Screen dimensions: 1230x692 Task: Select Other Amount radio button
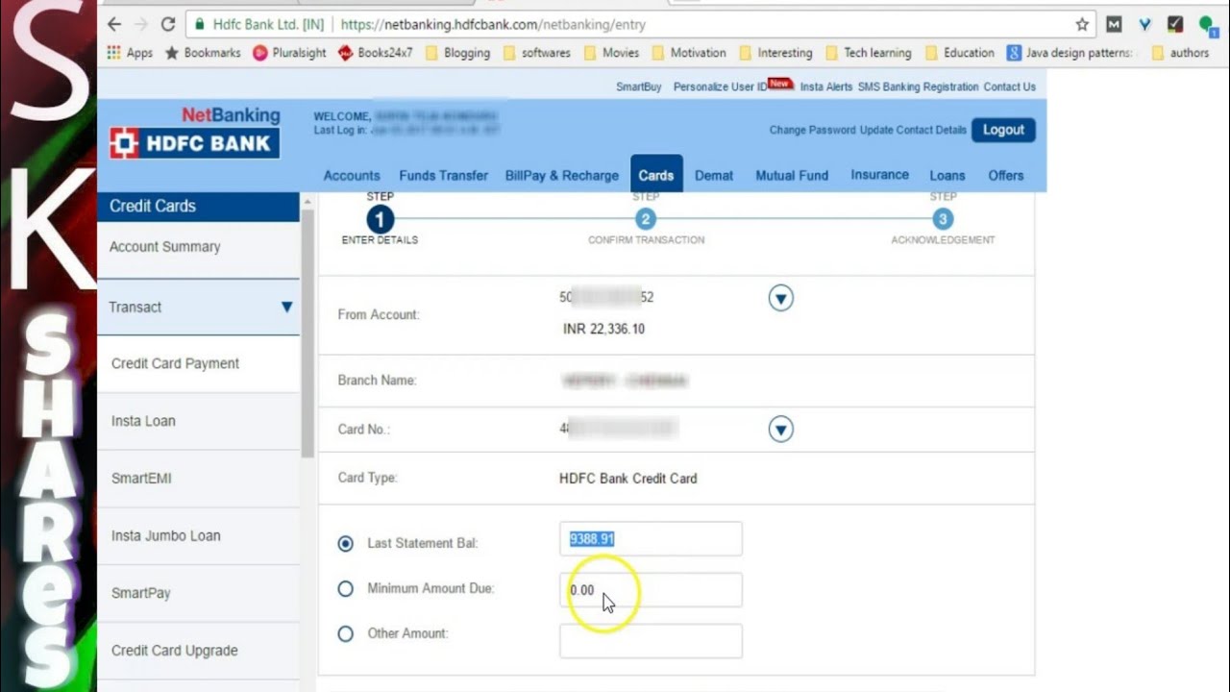[x=346, y=634]
